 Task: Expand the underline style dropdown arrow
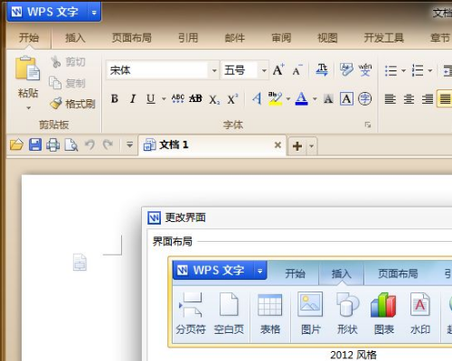(164, 98)
